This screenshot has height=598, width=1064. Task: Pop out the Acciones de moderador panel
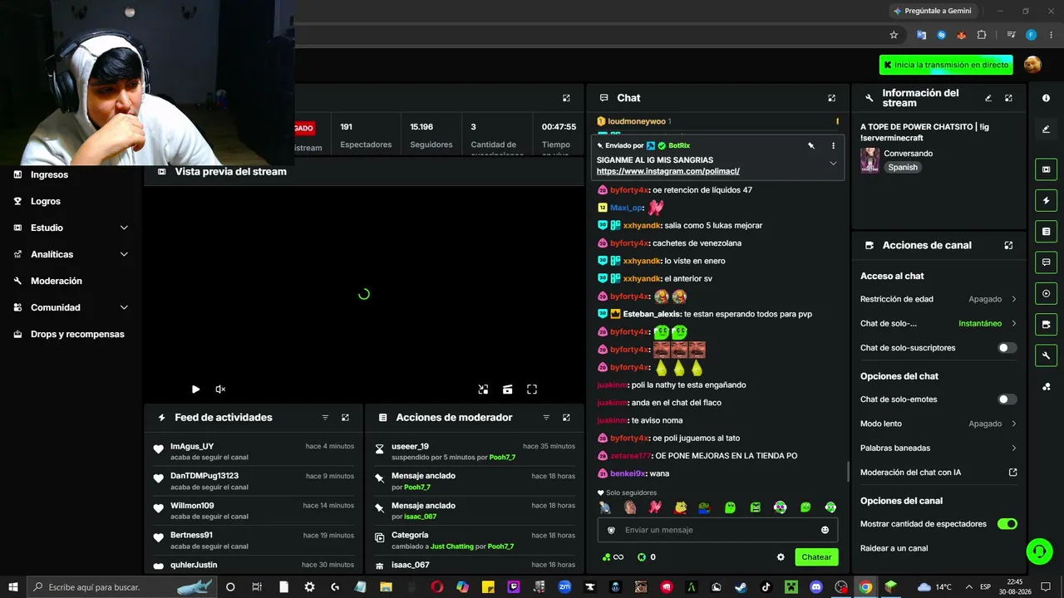click(566, 418)
